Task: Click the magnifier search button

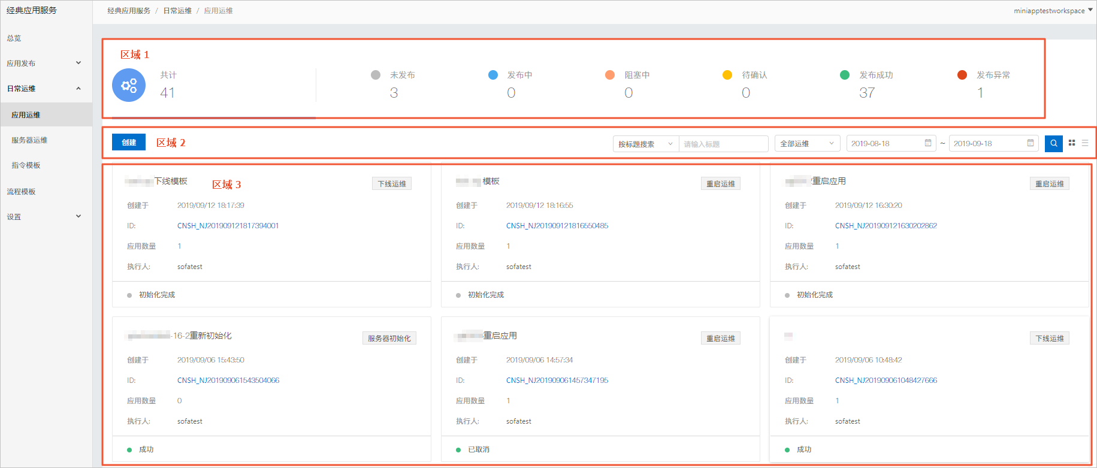Action: click(1053, 143)
